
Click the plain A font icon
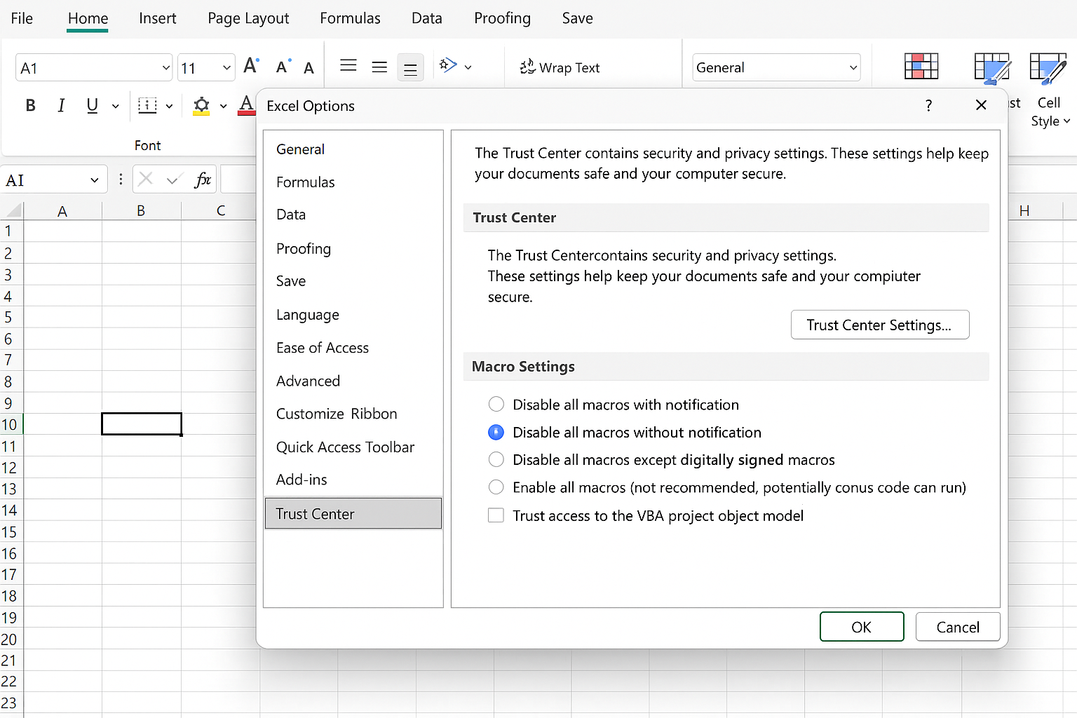tap(309, 68)
